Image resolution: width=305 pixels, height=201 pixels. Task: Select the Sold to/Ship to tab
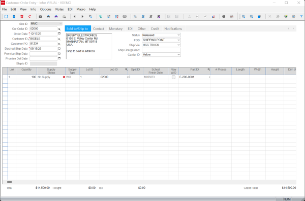tap(77, 28)
